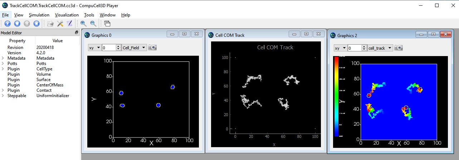Click the plane position field in Graphics 0

click(109, 47)
